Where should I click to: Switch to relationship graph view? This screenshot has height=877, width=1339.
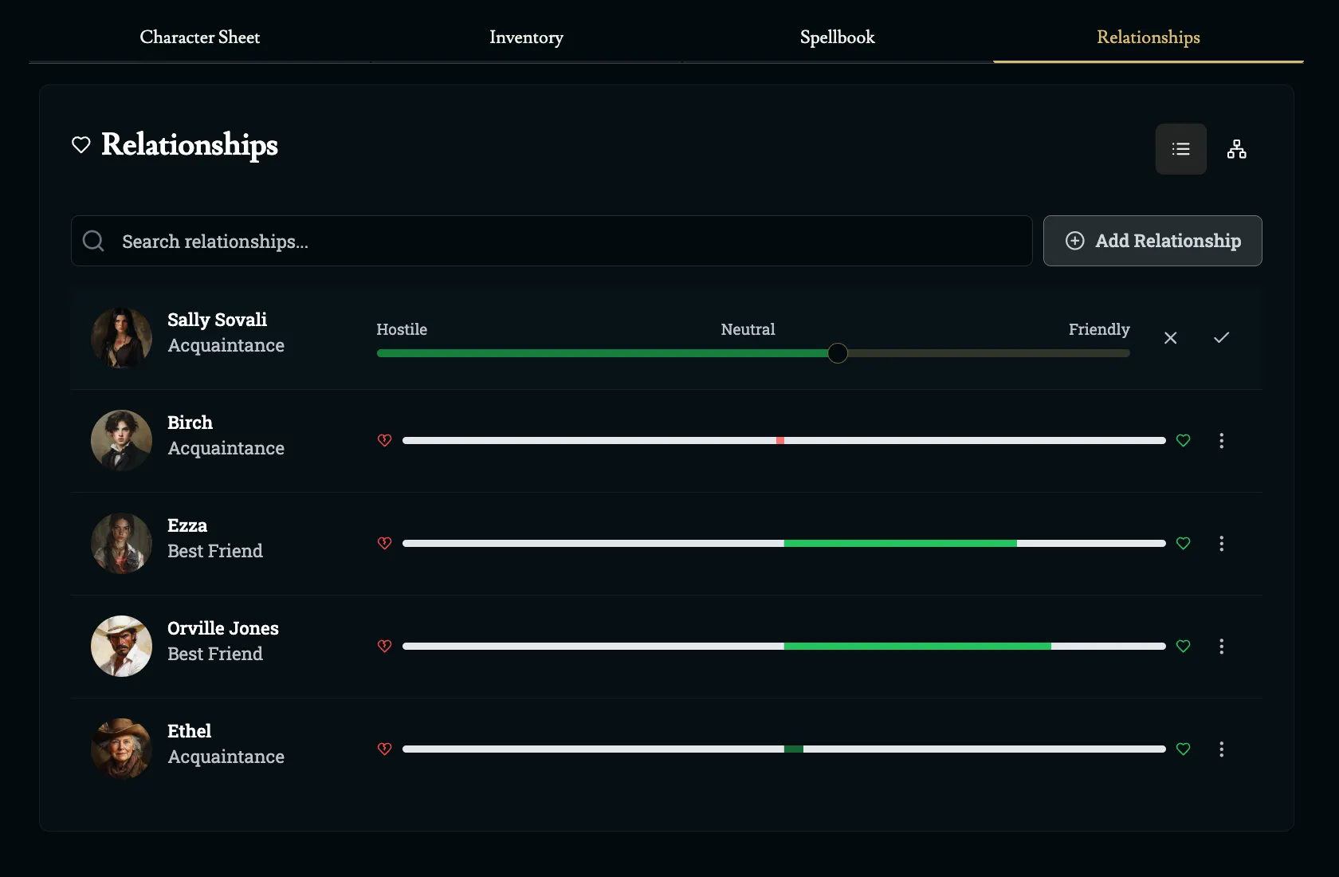pos(1236,149)
